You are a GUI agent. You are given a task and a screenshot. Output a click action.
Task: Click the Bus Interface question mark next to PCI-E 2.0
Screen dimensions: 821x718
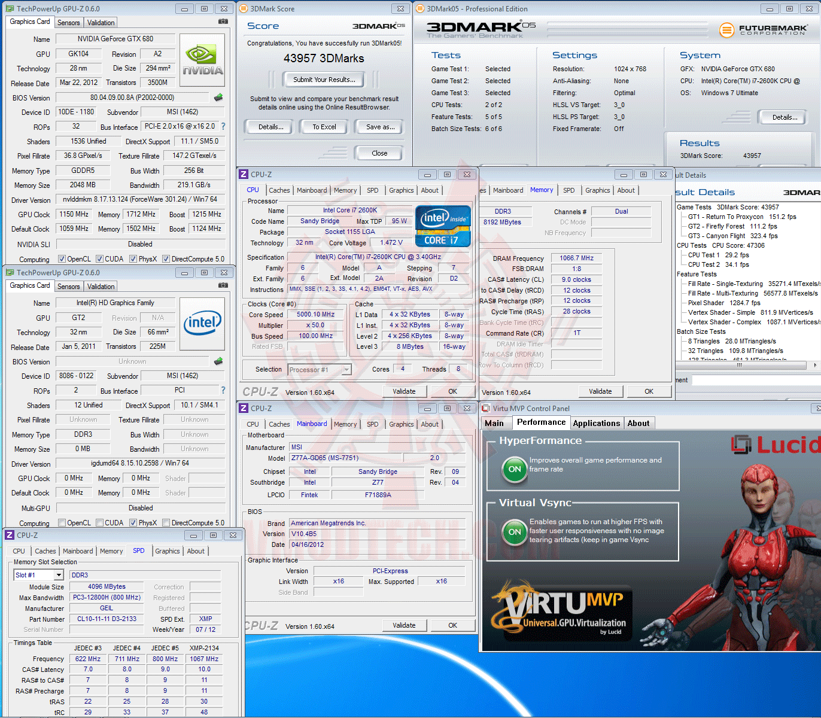tap(223, 126)
